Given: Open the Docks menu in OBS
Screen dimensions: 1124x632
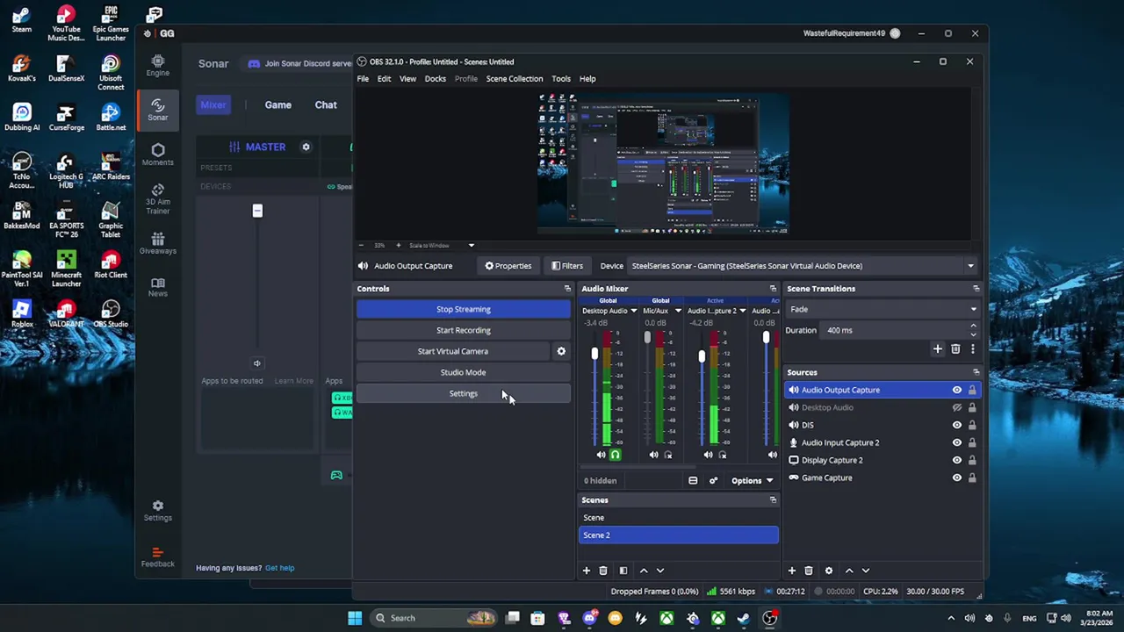Looking at the screenshot, I should (x=436, y=79).
